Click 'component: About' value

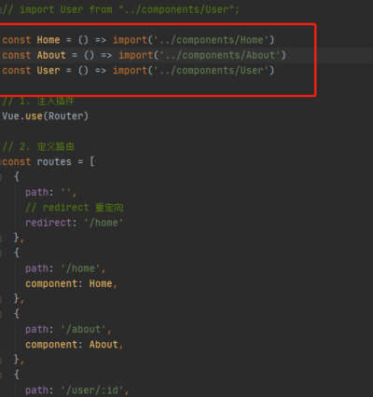click(104, 345)
